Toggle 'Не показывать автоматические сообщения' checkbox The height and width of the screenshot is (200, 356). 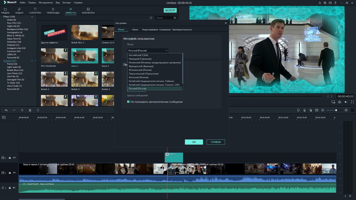(x=128, y=102)
